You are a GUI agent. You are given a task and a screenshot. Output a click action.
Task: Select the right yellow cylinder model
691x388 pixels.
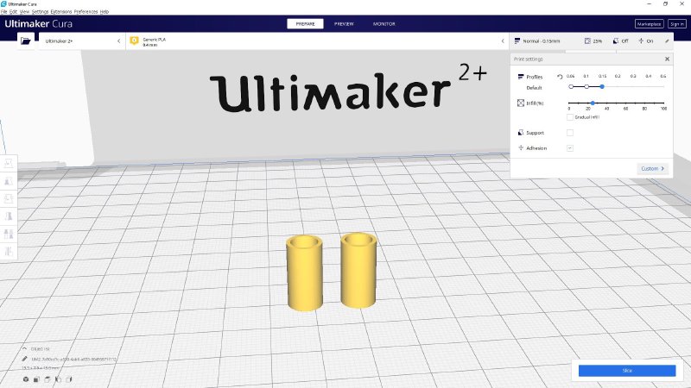[358, 270]
